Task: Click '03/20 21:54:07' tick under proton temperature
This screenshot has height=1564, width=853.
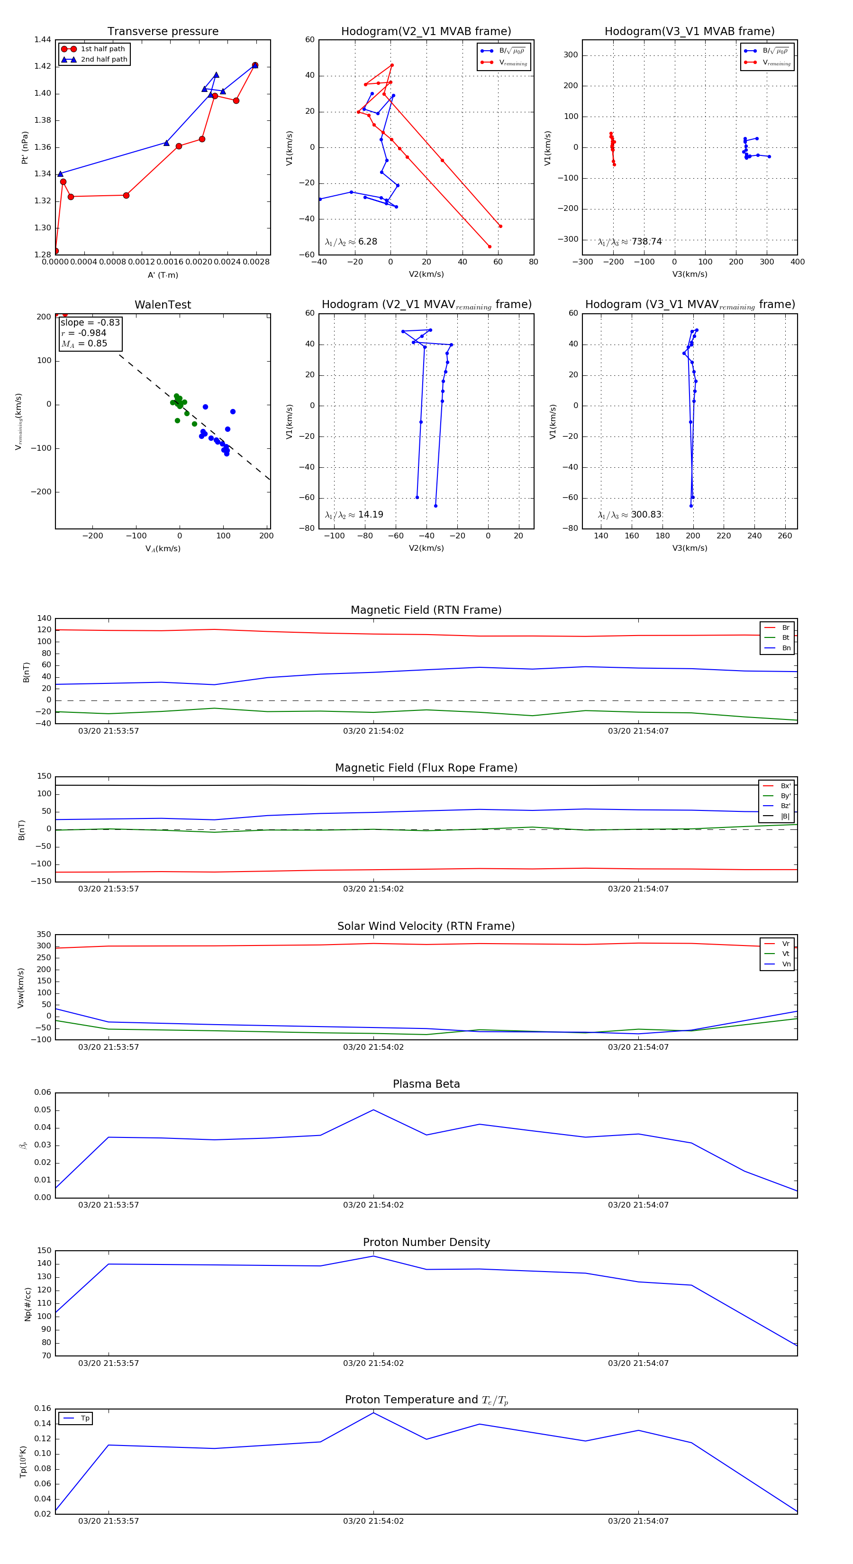Action: point(638,1521)
